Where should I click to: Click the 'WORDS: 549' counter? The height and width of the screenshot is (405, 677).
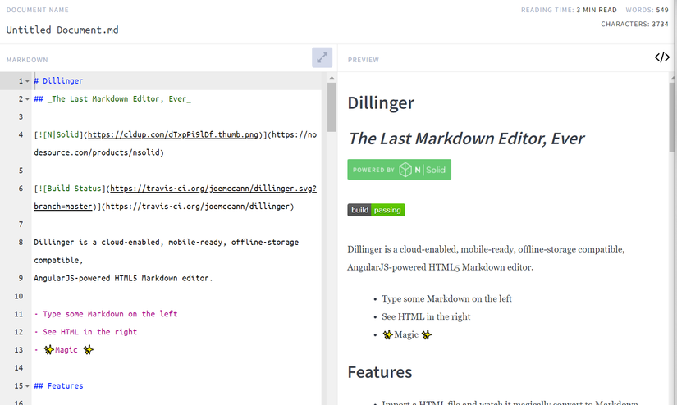[647, 10]
